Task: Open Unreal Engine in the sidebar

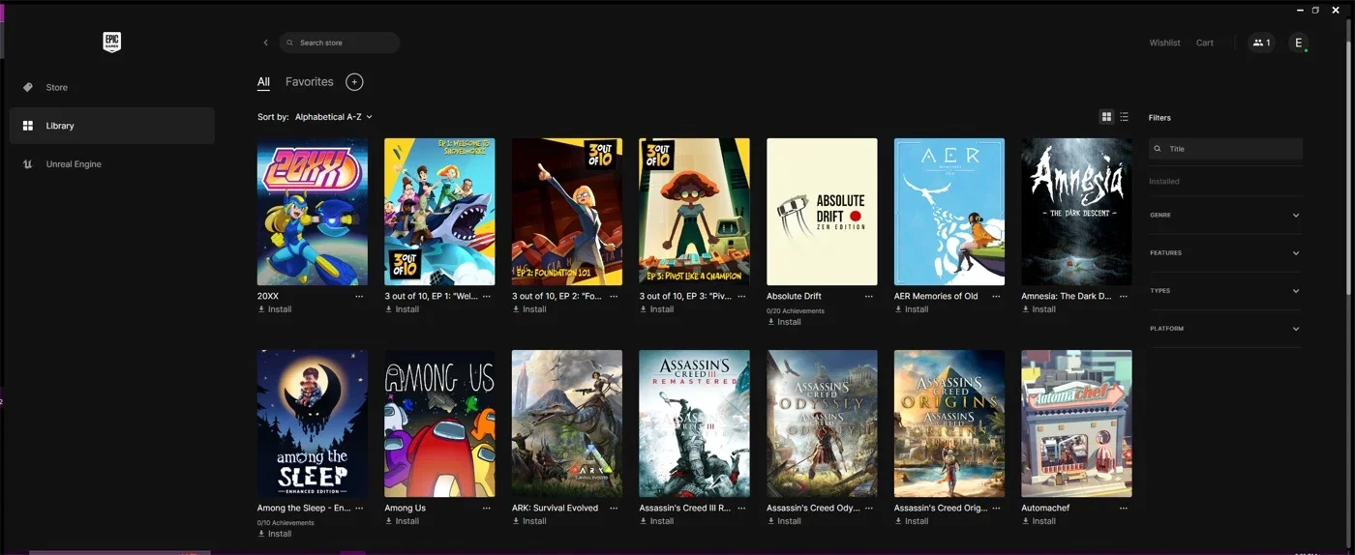Action: click(x=112, y=164)
